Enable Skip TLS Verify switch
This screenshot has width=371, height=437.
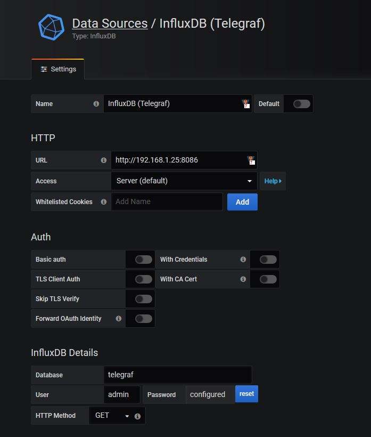pyautogui.click(x=143, y=299)
